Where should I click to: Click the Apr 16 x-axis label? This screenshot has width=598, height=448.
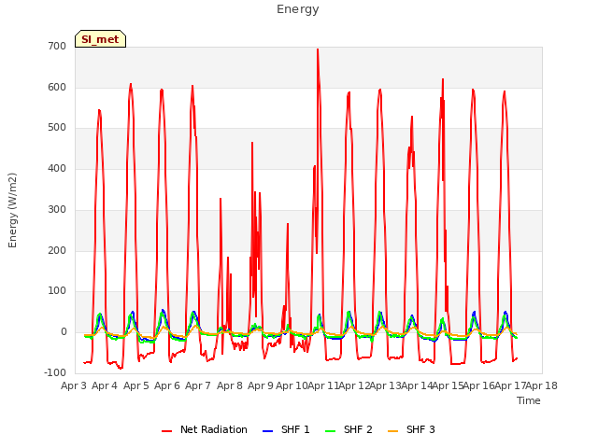pos(479,385)
